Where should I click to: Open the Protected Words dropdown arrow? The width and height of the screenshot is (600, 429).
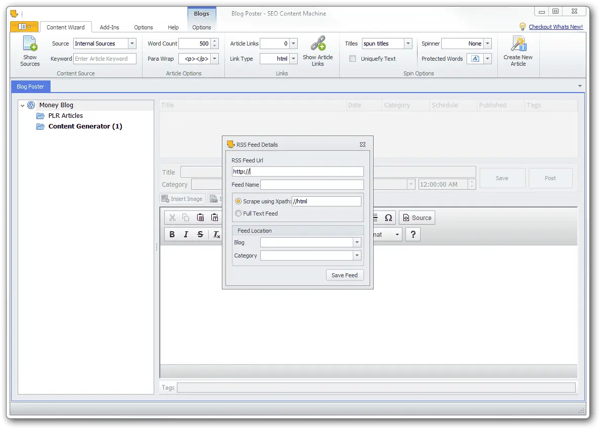click(487, 59)
